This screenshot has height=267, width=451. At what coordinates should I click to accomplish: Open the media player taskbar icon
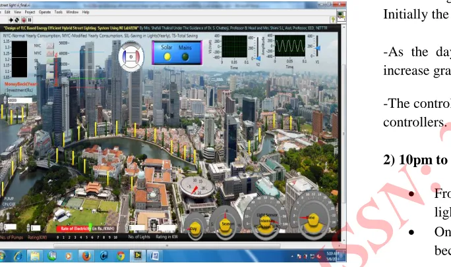pyautogui.click(x=69, y=256)
